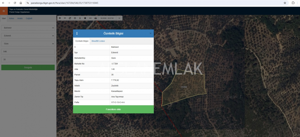Viewport: 300px width, 137px height.
Task: Open the three-dot menu in Öznitelik Bilgisi header
Action: [77, 33]
